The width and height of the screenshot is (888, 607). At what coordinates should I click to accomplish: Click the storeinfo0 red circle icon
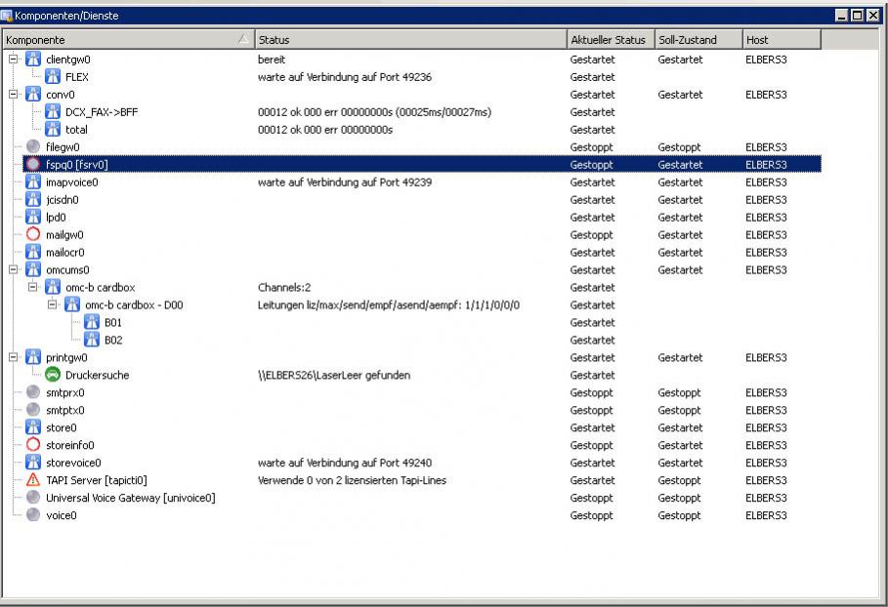click(x=33, y=445)
